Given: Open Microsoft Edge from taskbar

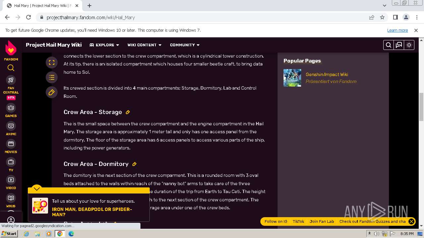Looking at the screenshot, I should 71,234.
